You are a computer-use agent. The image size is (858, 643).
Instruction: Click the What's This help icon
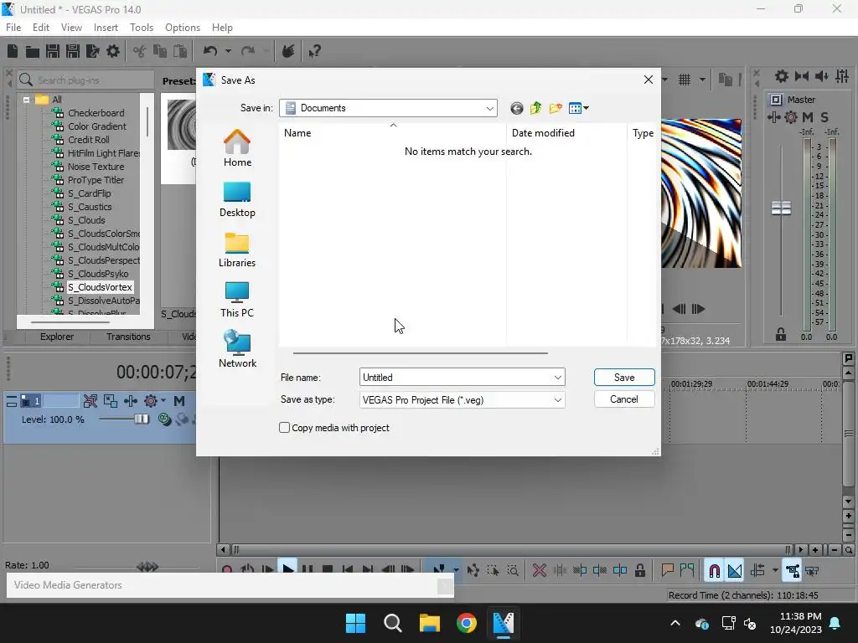coord(314,51)
